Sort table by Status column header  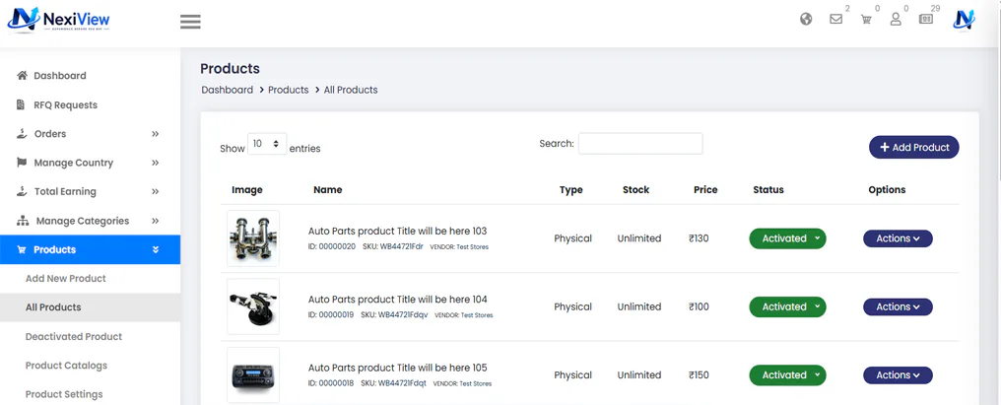tap(767, 190)
